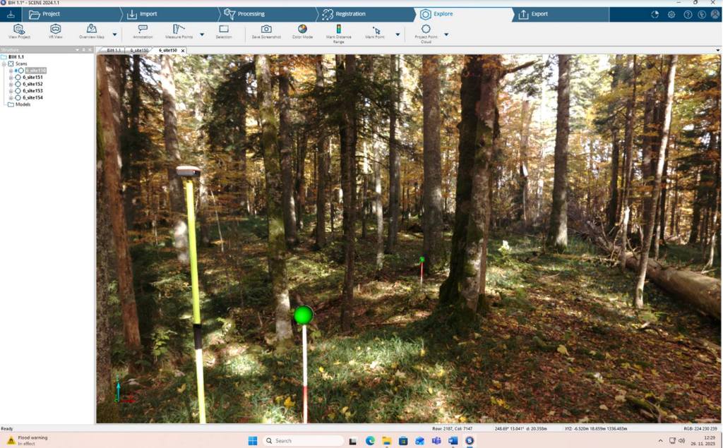
Task: Click the Windows taskbar Search box
Action: [x=302, y=441]
